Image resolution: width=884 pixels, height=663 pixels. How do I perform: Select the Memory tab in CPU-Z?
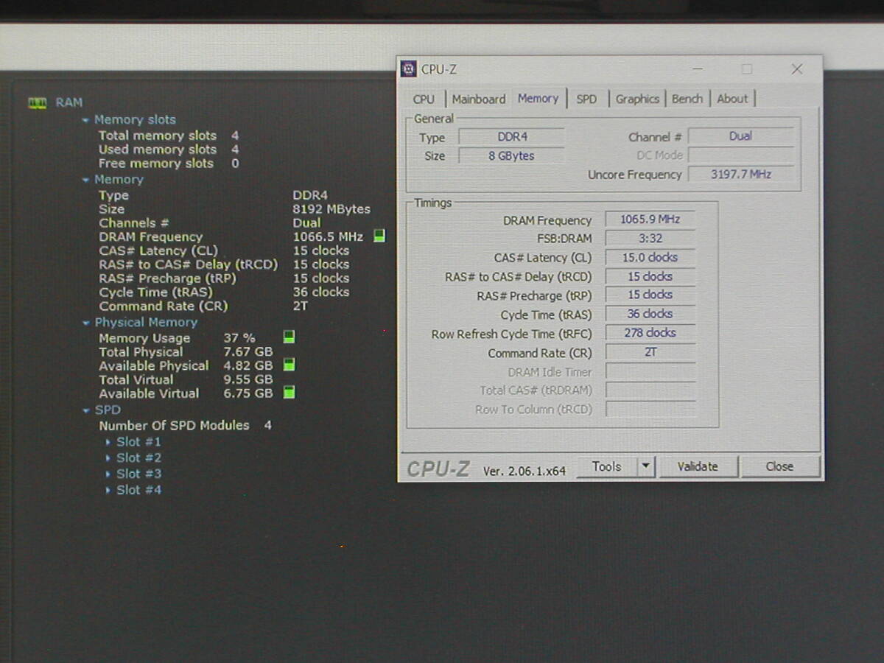pos(538,98)
